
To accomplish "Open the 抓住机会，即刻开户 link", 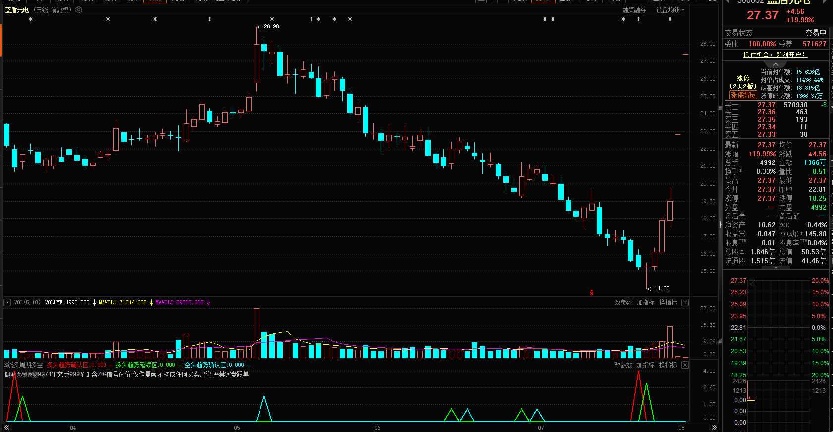I will point(775,54).
